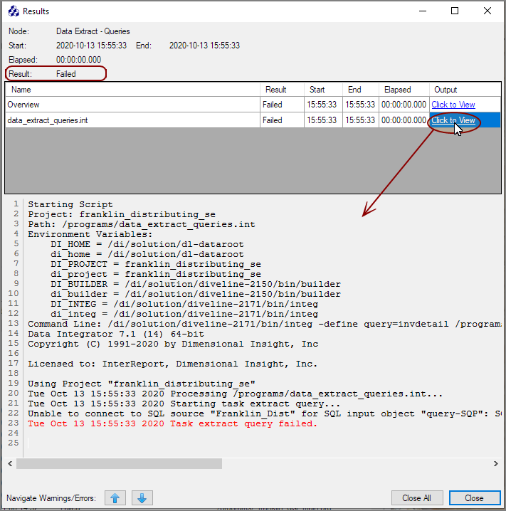Click 'Path: /programs/data_extract_queries.int' line
The image size is (506, 511).
pos(142,224)
